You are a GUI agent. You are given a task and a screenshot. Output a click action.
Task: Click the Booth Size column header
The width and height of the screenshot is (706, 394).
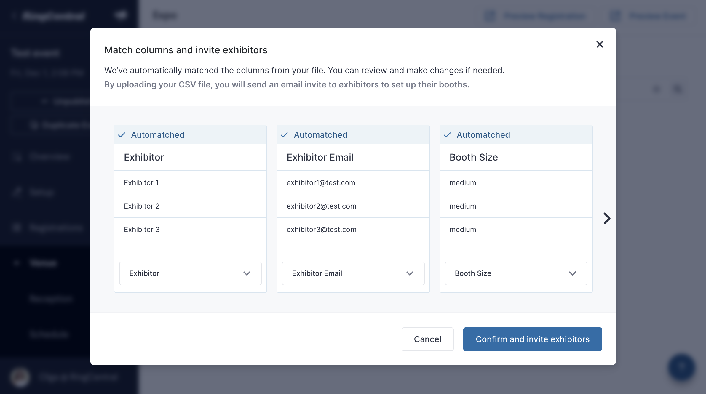[x=516, y=157]
